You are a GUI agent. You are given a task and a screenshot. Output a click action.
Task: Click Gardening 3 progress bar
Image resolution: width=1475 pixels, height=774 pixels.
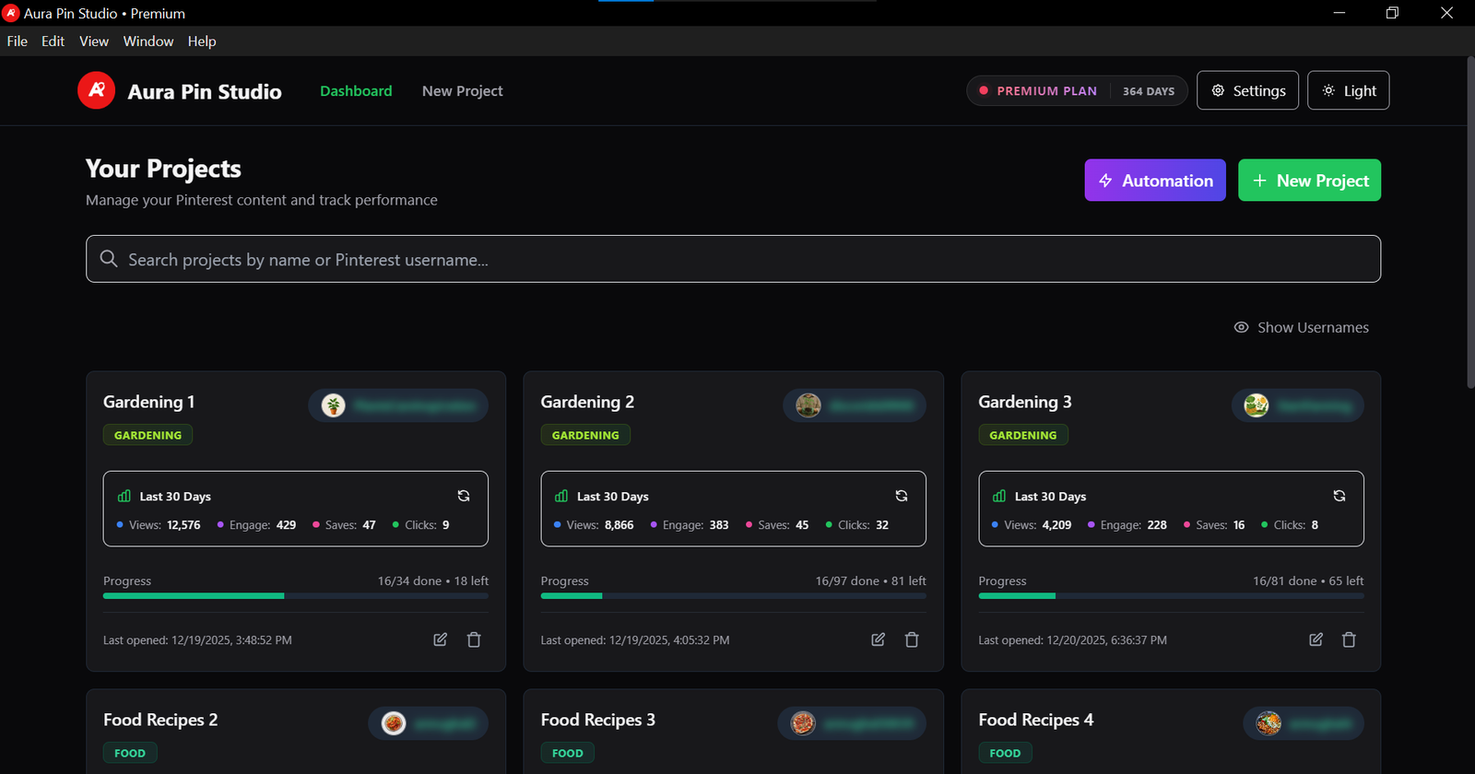click(1171, 596)
